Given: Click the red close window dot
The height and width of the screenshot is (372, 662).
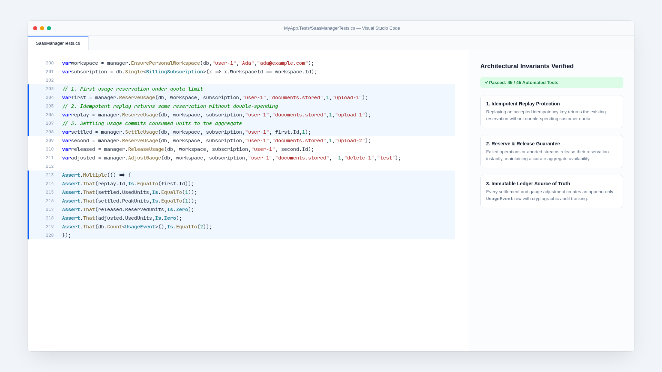Looking at the screenshot, I should (x=35, y=28).
